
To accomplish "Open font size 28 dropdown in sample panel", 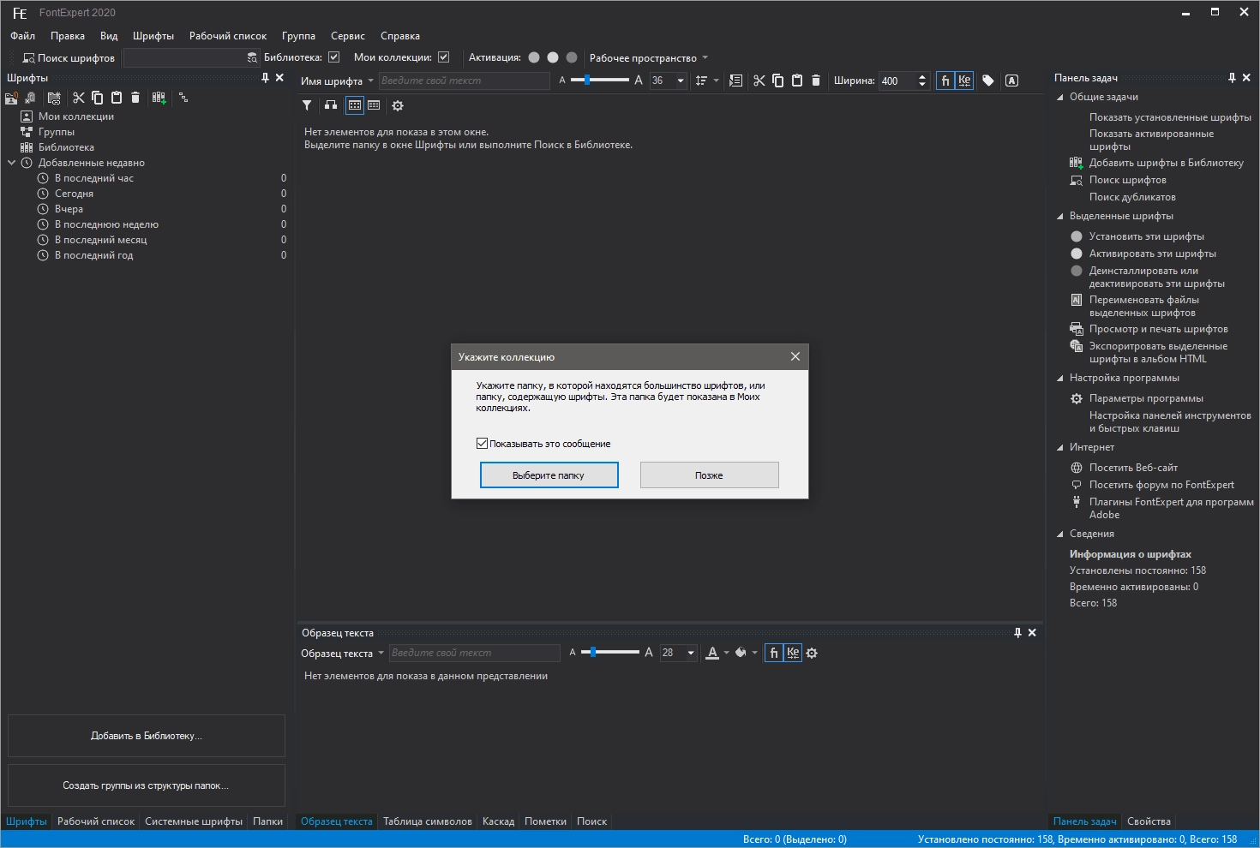I will pyautogui.click(x=691, y=653).
